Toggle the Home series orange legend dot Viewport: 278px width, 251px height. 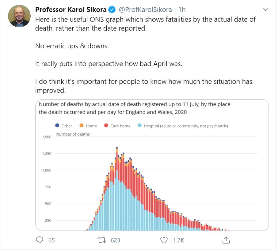coord(82,125)
